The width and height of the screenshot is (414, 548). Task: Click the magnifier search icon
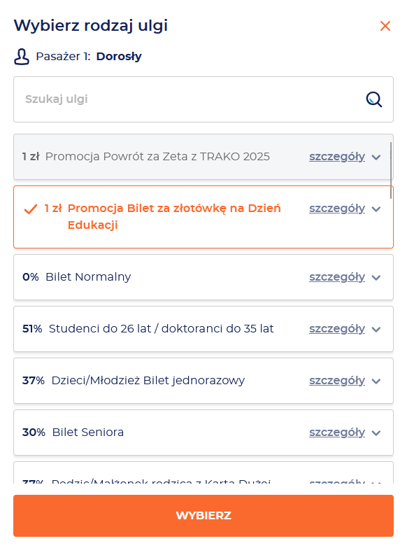coord(374,99)
